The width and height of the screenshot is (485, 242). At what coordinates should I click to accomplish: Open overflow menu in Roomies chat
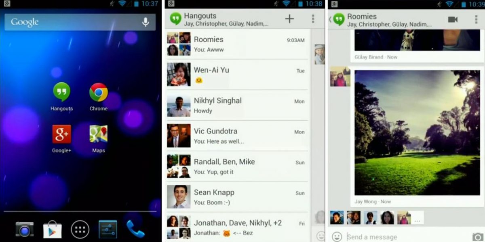pyautogui.click(x=476, y=19)
